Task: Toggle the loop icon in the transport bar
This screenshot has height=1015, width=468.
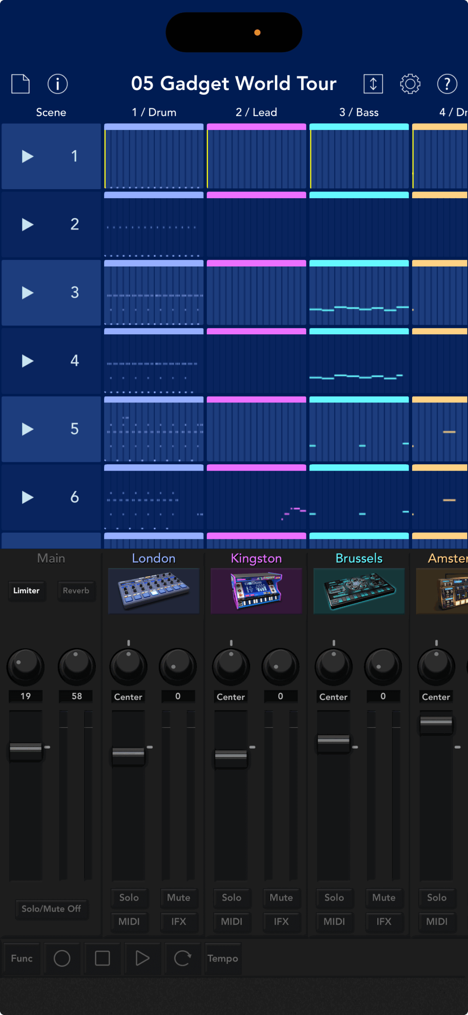Action: [x=183, y=958]
